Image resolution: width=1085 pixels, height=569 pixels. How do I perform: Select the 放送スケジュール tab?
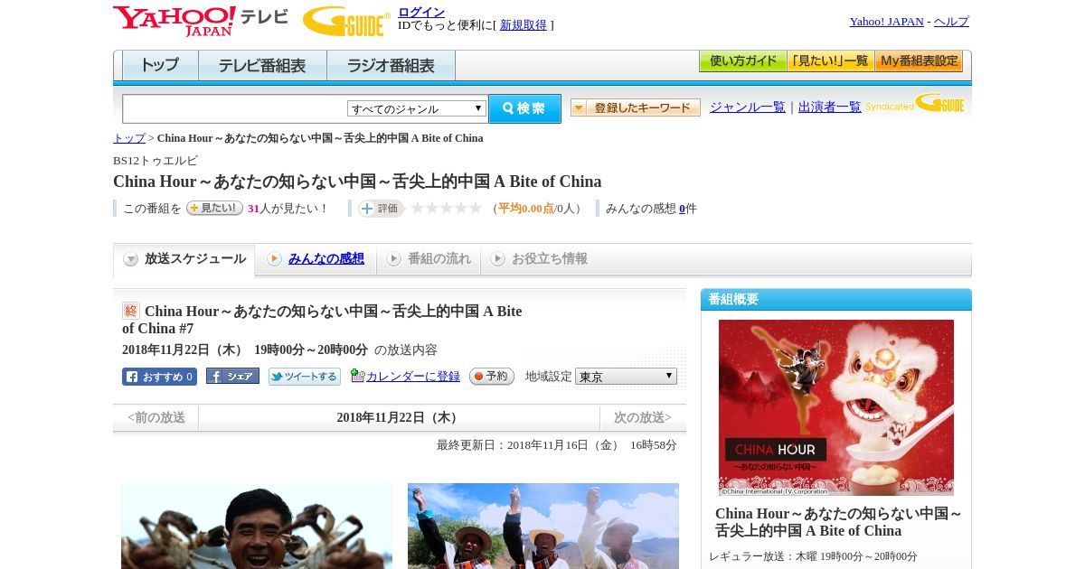(x=184, y=259)
